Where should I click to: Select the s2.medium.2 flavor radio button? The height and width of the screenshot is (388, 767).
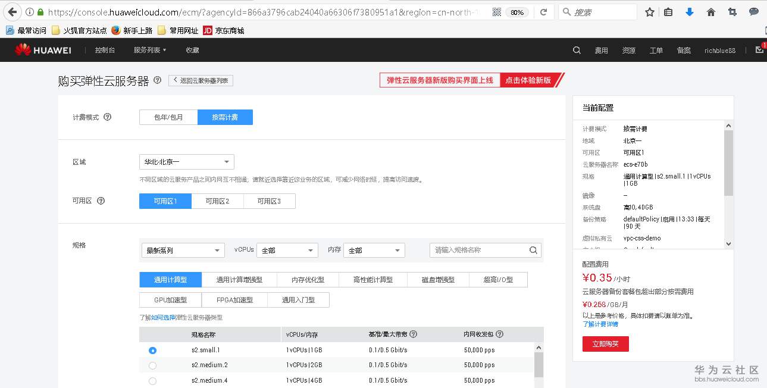(x=152, y=365)
